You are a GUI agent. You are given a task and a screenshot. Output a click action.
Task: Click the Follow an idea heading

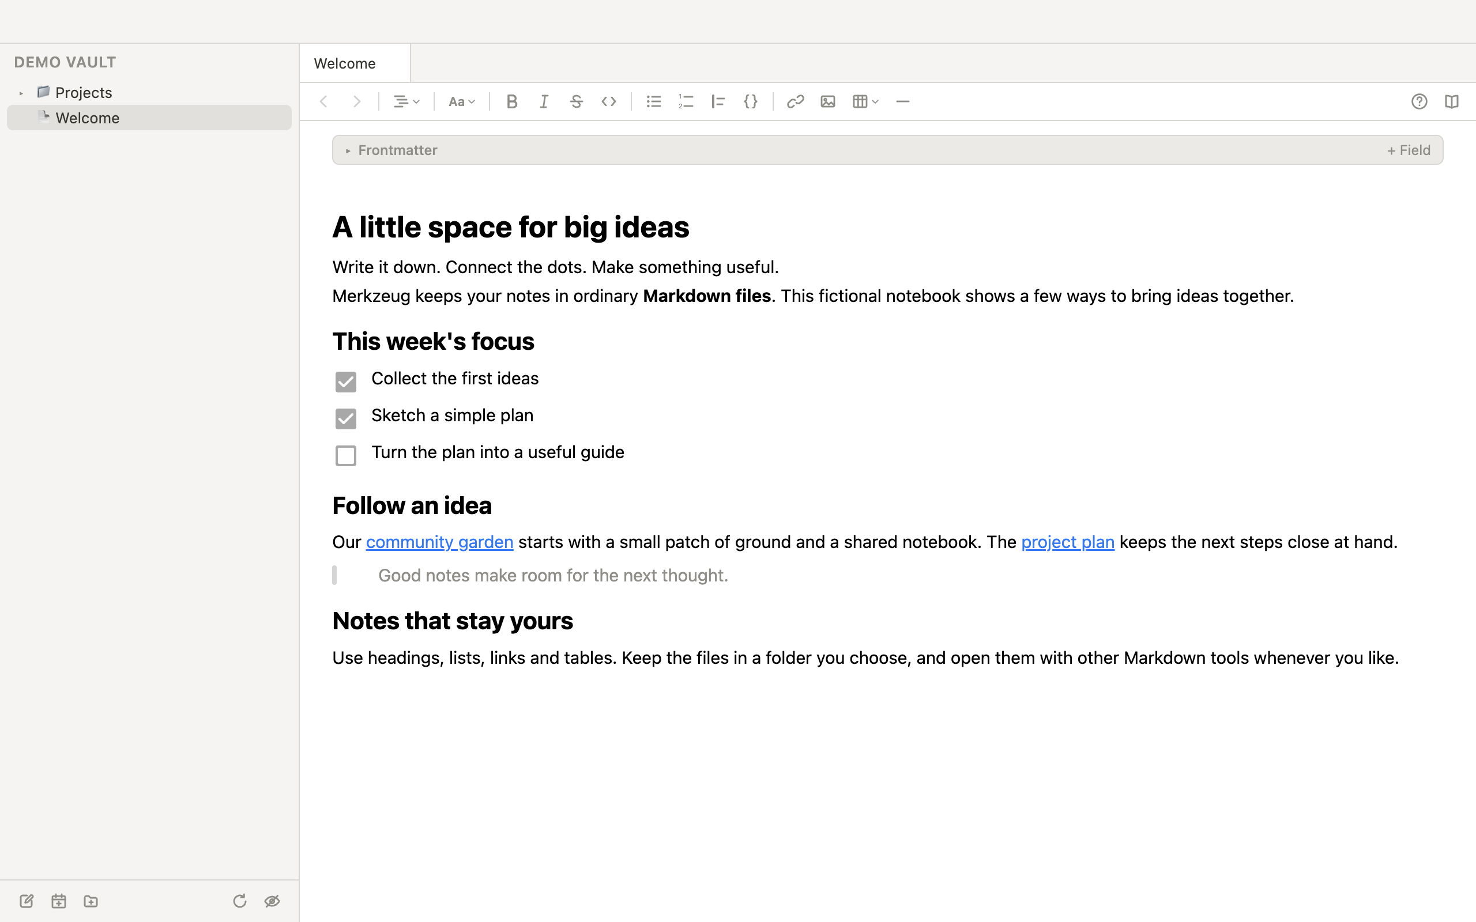[x=412, y=505]
